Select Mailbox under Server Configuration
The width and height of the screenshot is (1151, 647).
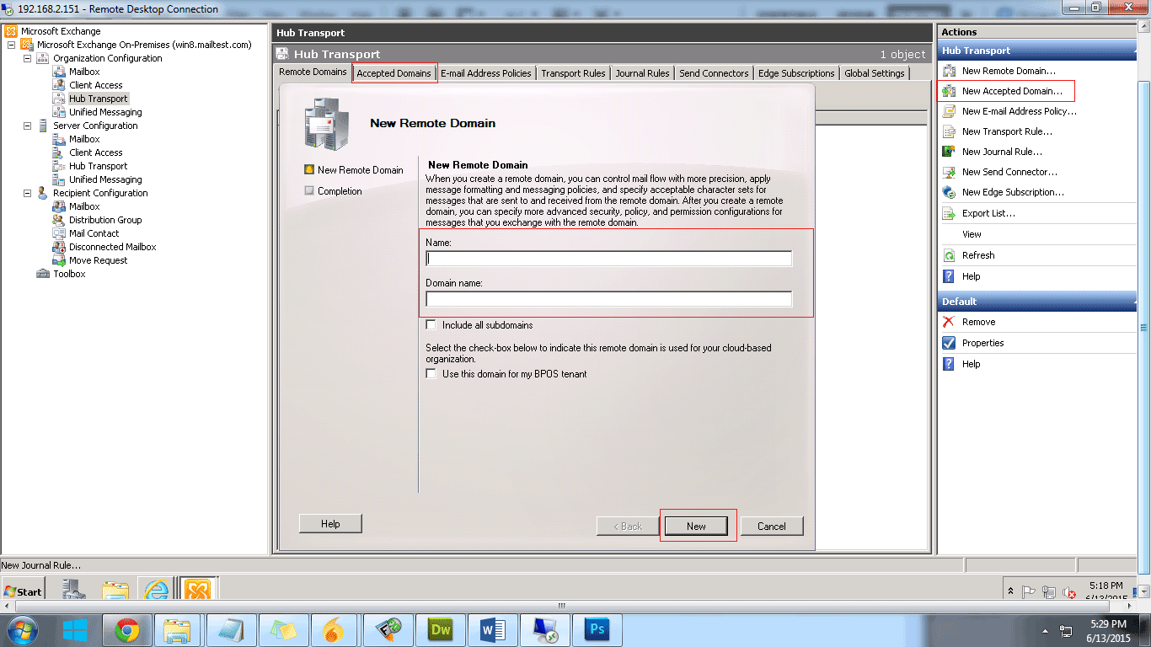pos(84,139)
